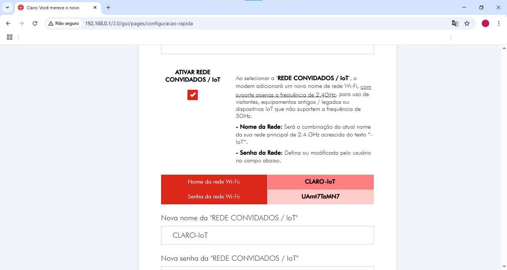Viewport: 507px width, 270px height.
Task: Click the ATIVAR REDE CONVIDADOS / IoT heading
Action: tap(193, 76)
